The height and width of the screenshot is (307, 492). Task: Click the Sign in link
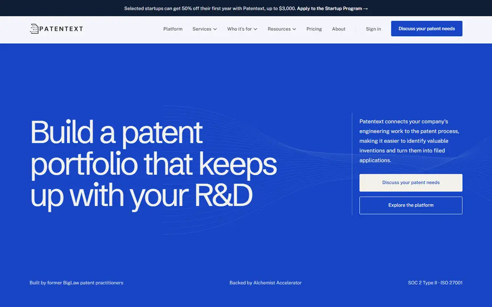(x=373, y=29)
